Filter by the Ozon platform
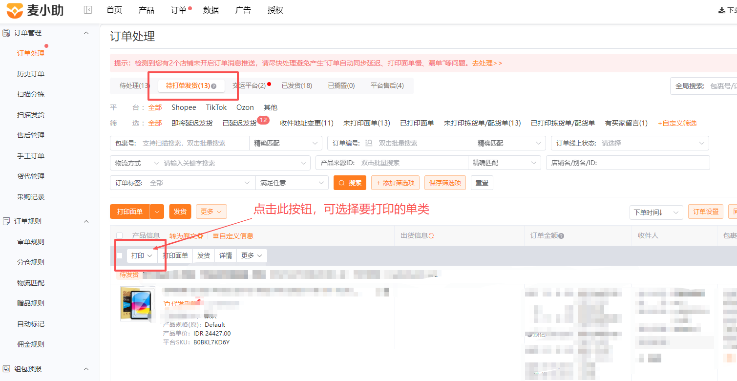The height and width of the screenshot is (381, 737). [245, 107]
